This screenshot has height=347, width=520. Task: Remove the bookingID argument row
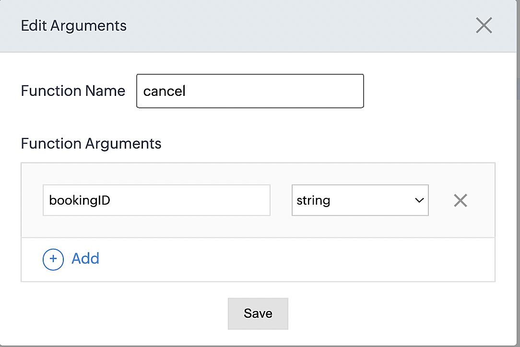click(x=461, y=200)
